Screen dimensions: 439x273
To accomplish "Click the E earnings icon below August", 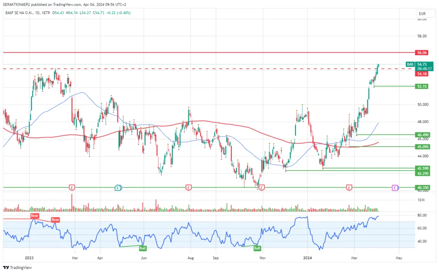I will tap(188, 187).
